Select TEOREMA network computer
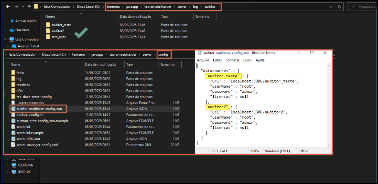Screen dimensions: 378x184 [25, 165]
